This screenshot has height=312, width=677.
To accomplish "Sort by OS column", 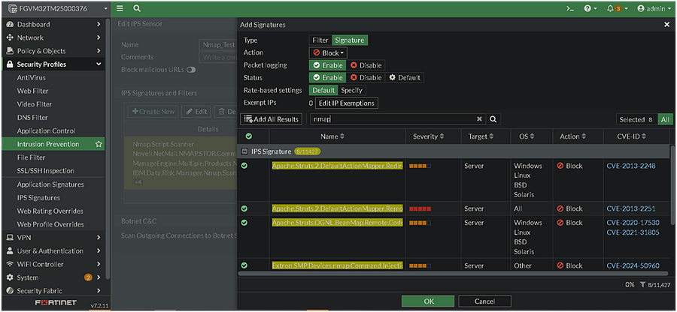I will 526,136.
